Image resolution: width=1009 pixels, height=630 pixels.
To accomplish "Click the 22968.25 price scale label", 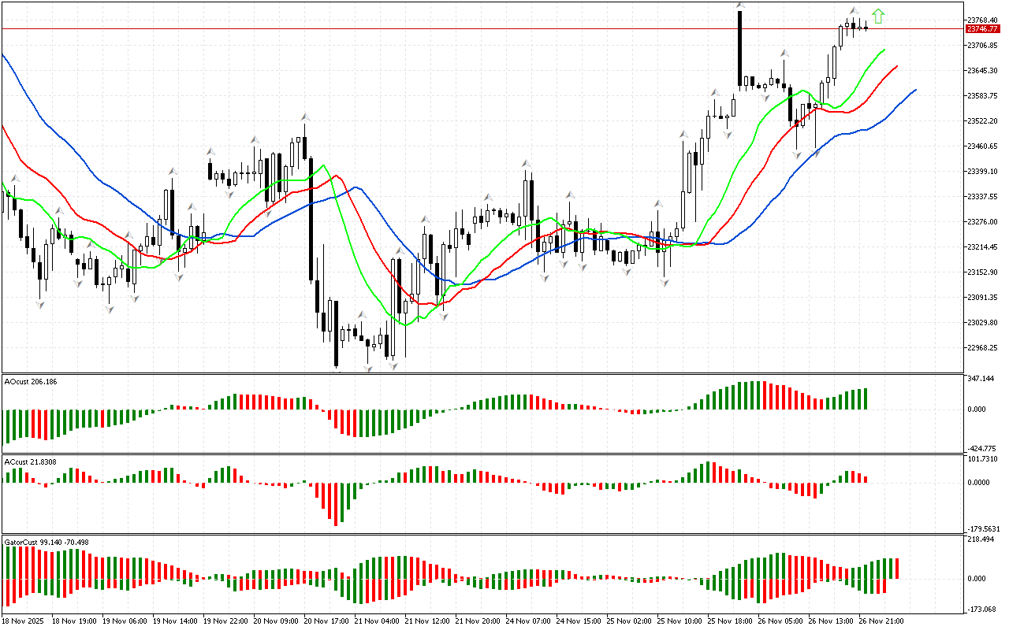I will 981,348.
